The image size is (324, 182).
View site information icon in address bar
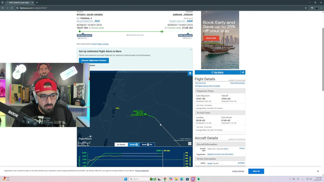(x=17, y=8)
